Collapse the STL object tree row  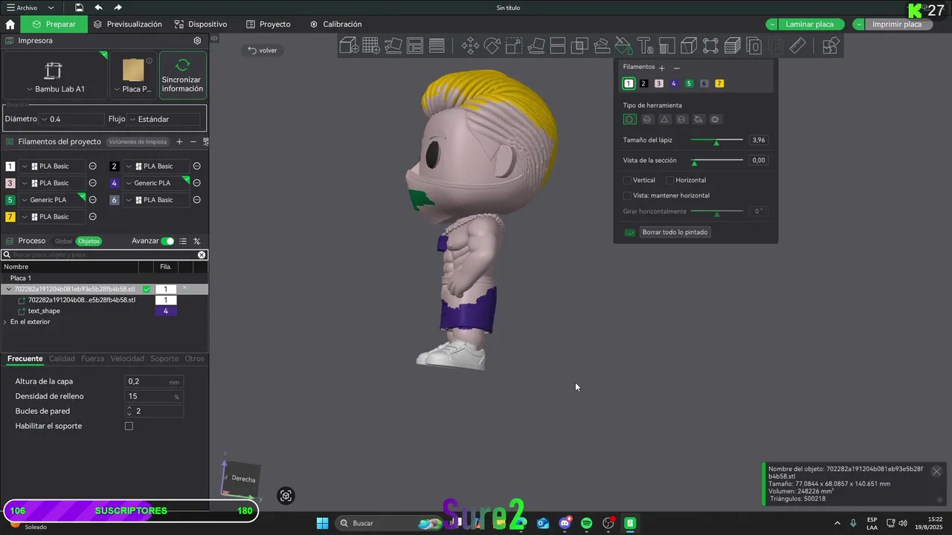(x=9, y=289)
